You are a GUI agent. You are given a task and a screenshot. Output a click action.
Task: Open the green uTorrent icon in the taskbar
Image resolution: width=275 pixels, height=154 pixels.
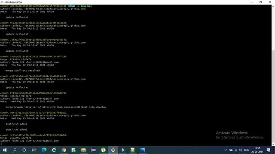coord(103,150)
